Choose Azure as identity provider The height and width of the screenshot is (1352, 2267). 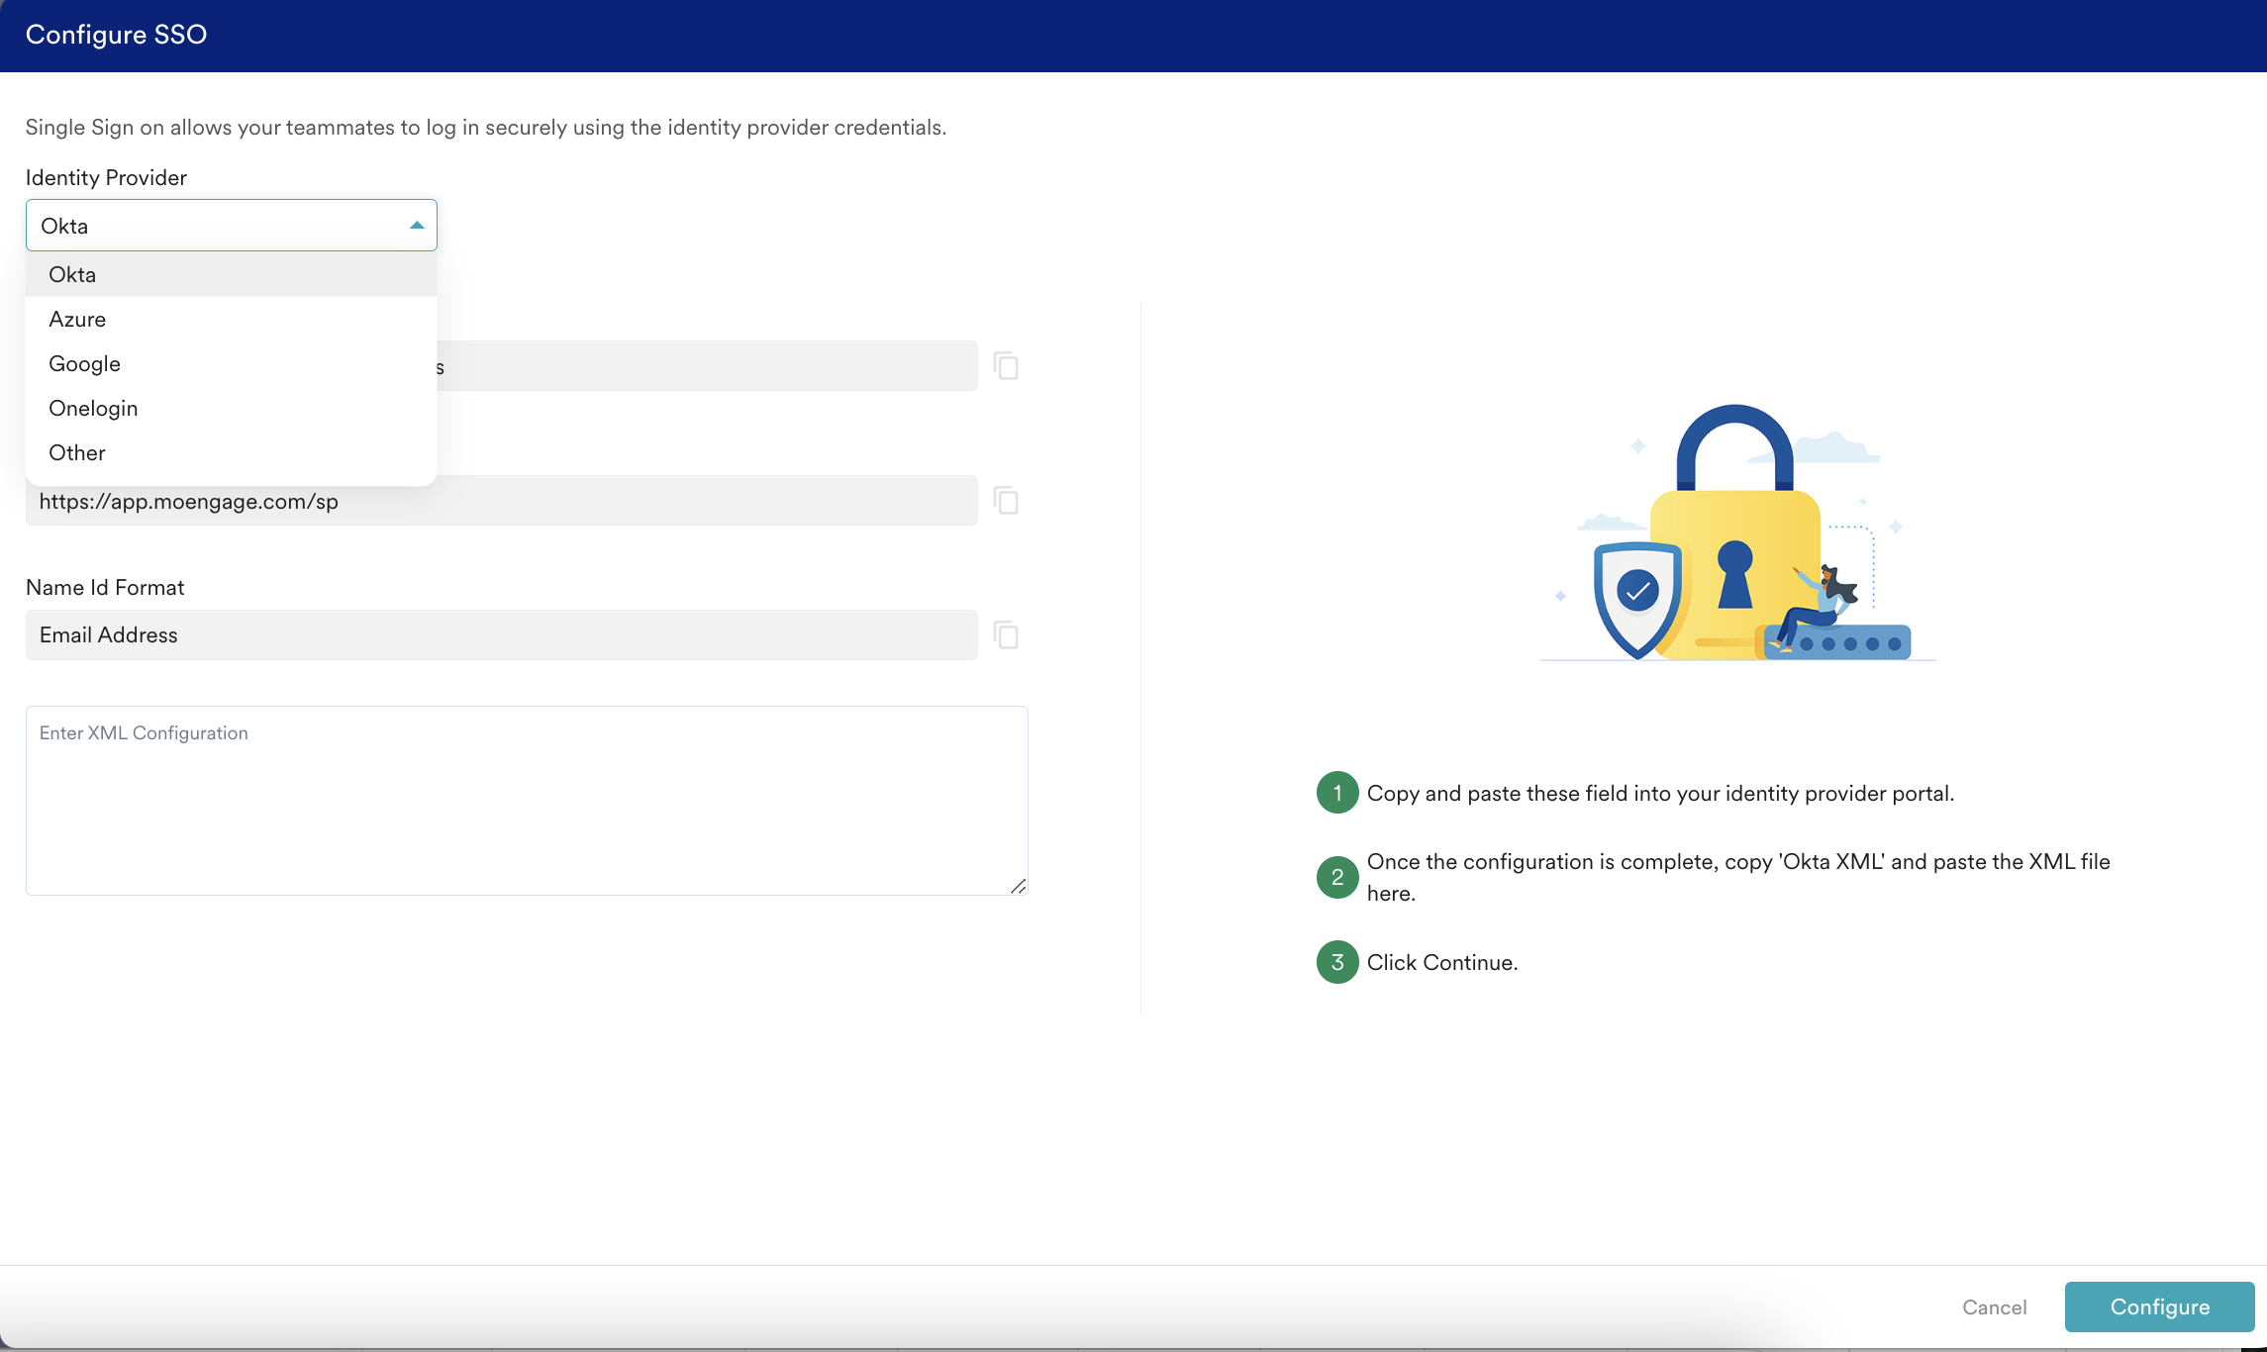[x=77, y=319]
